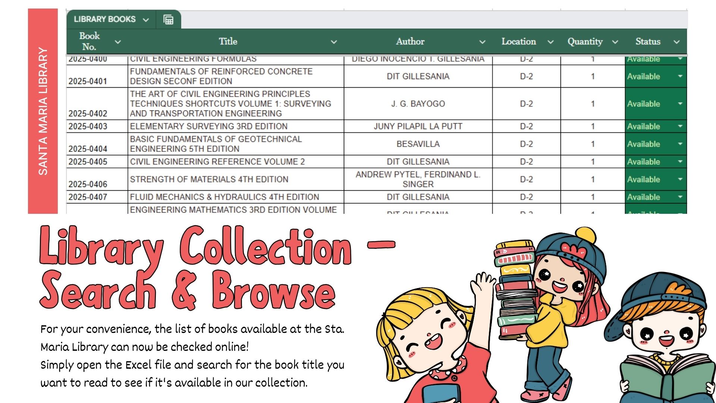The image size is (716, 403).
Task: Click author cell JUNY PILAPIL LA PUTT
Action: (418, 126)
